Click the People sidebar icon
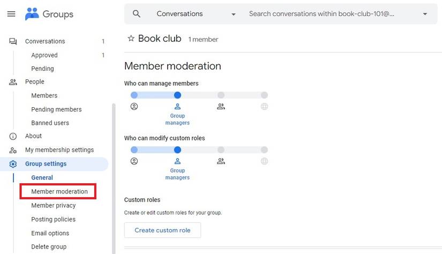Image resolution: width=442 pixels, height=254 pixels. pos(13,82)
